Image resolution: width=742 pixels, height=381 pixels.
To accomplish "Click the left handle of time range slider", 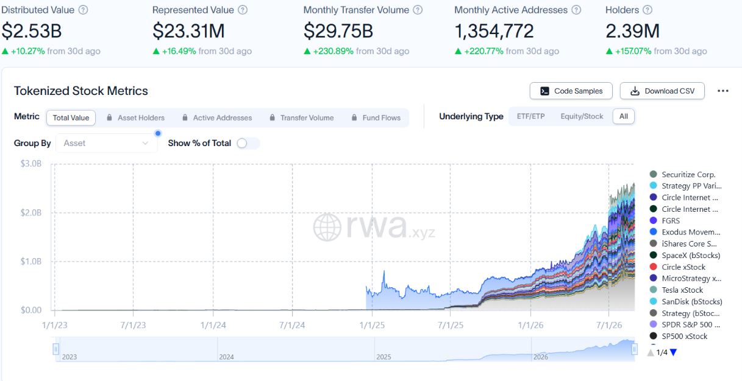I will [x=55, y=349].
